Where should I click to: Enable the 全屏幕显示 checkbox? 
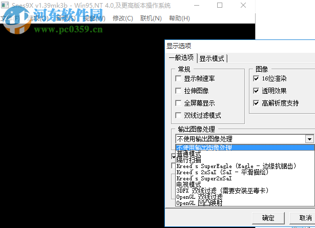click(178, 103)
